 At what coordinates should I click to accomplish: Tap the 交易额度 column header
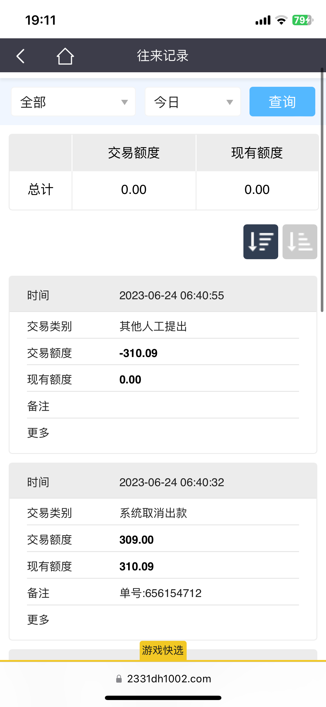point(134,153)
